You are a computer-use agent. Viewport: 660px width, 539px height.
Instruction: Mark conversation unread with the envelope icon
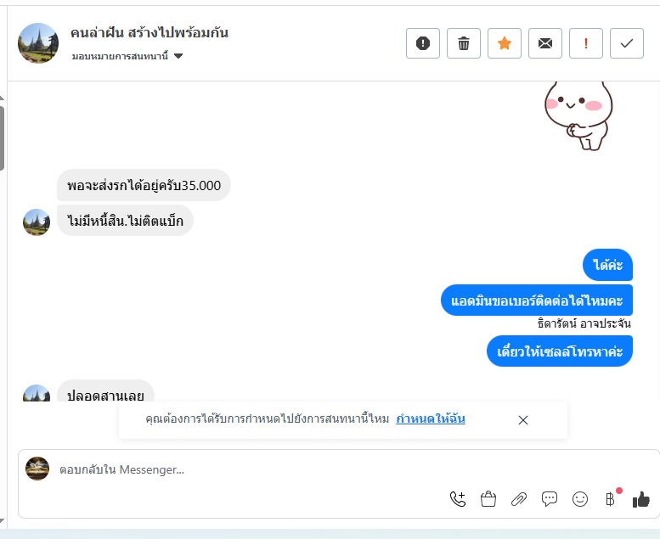(545, 43)
